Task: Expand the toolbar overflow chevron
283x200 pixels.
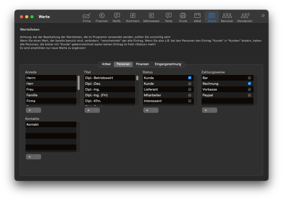Action: tap(263, 16)
